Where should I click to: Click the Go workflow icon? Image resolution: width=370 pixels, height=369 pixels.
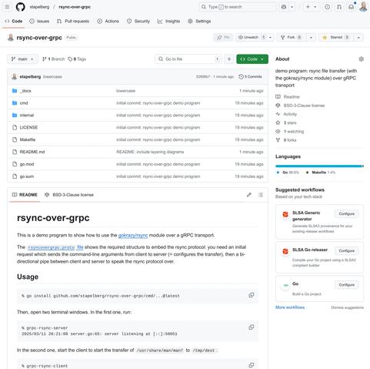pyautogui.click(x=285, y=285)
